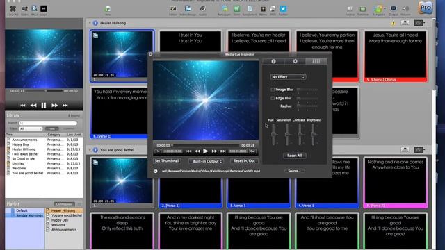Image resolution: width=445 pixels, height=250 pixels.
Task: Adjust the Contrast slider
Action: 300,135
